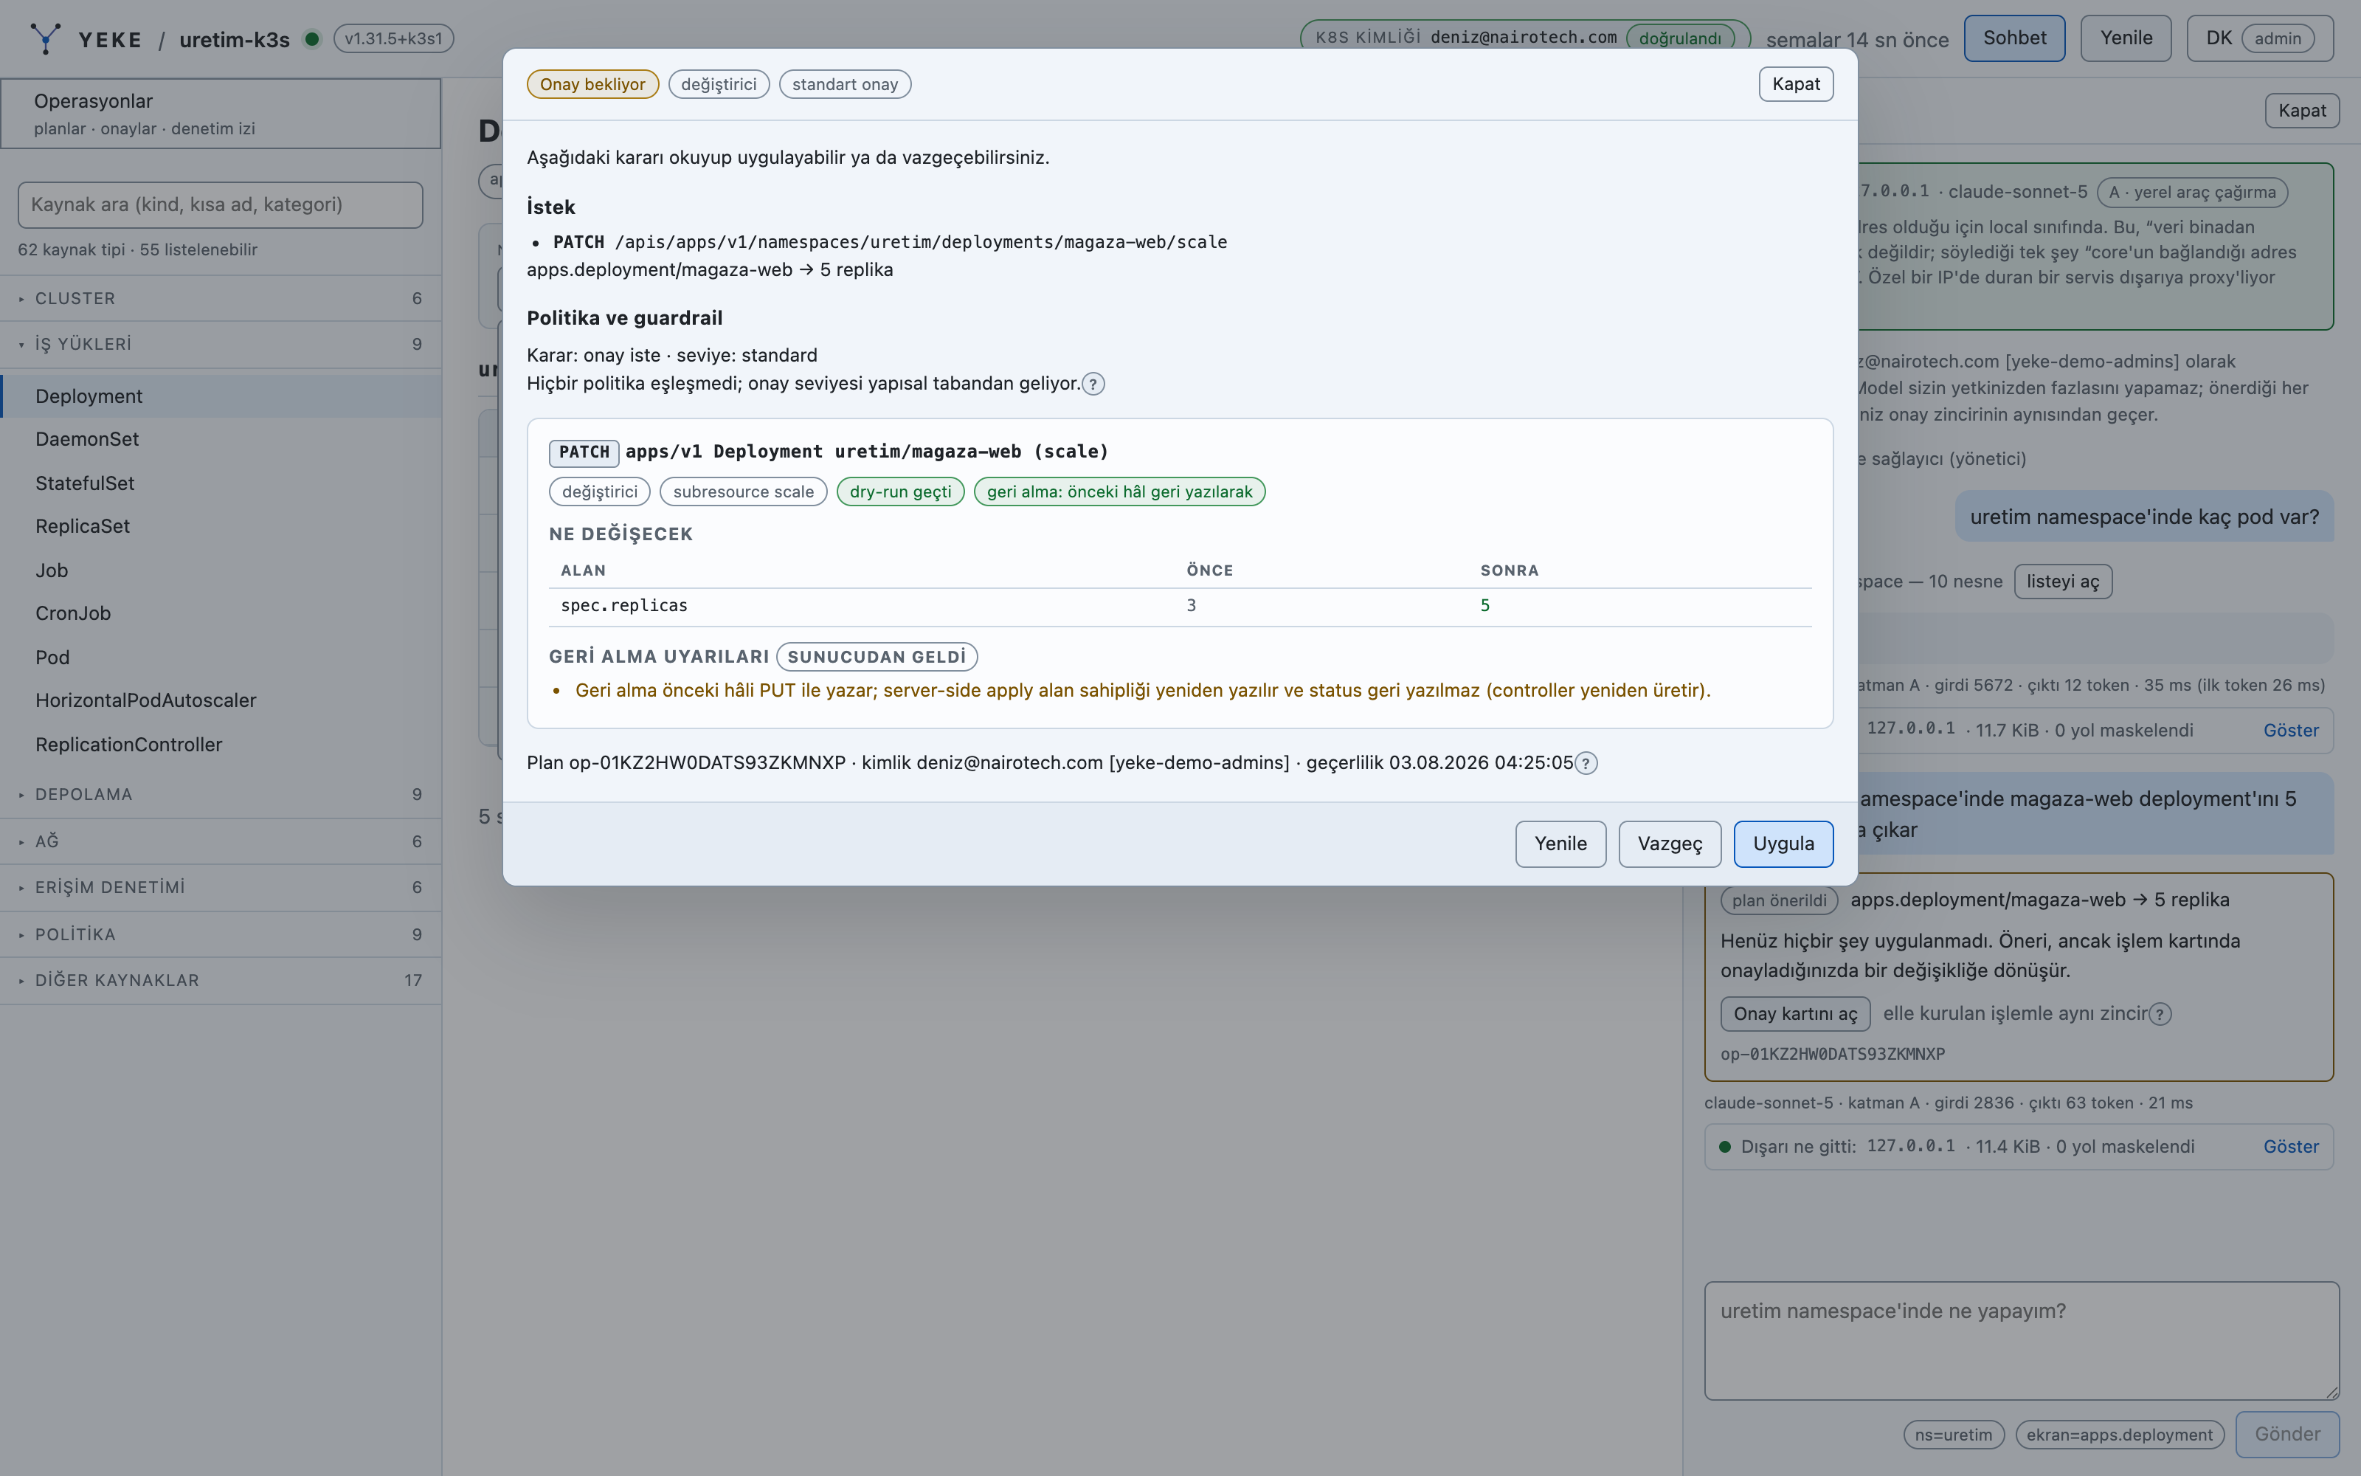Open the DK admin user menu
2361x1476 pixels.
click(2259, 38)
